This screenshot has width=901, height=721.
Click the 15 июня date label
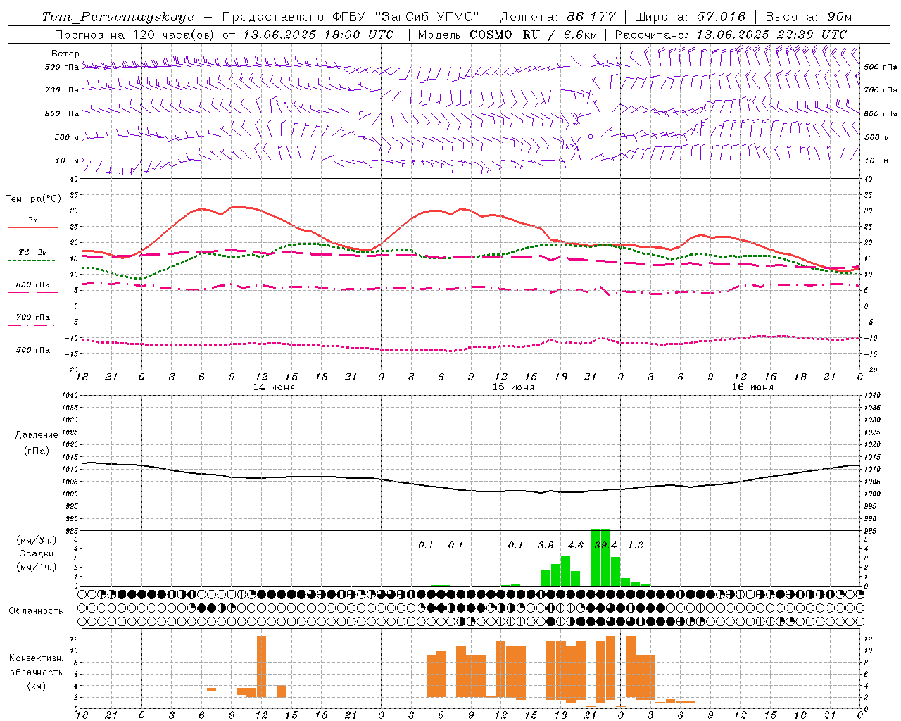[x=513, y=387]
